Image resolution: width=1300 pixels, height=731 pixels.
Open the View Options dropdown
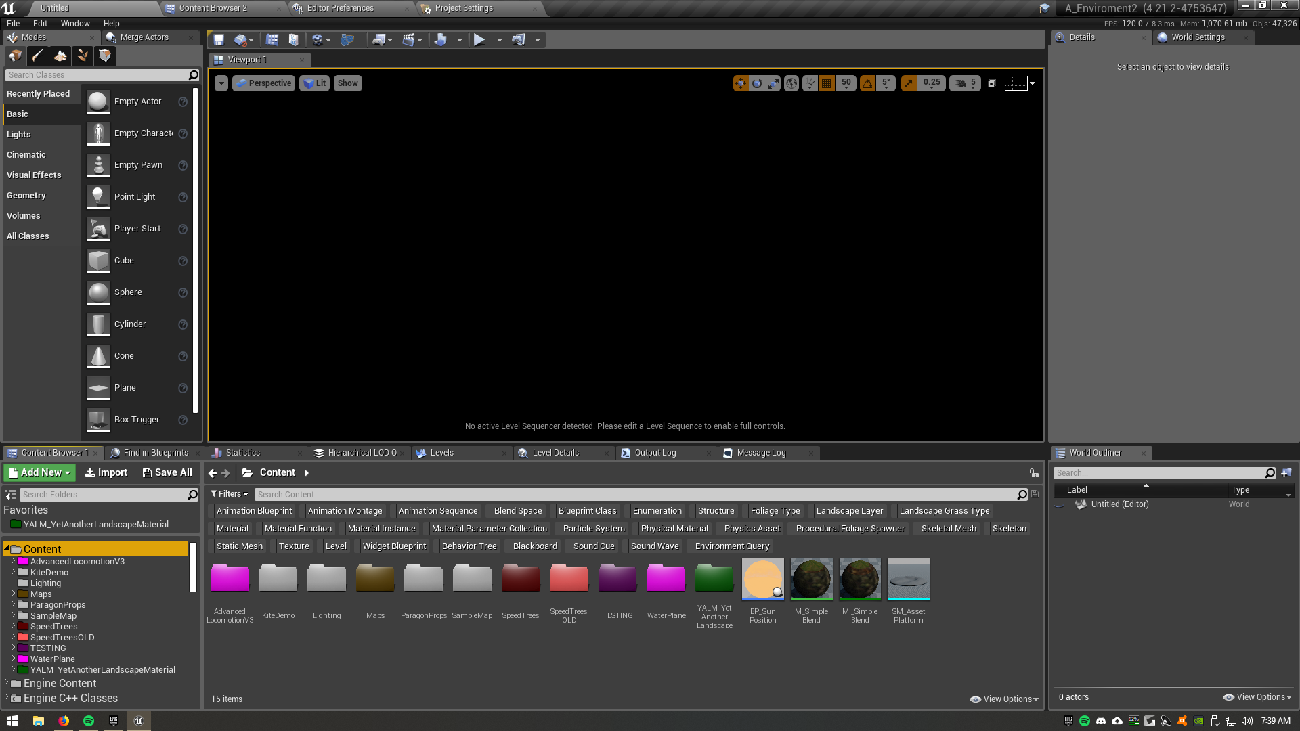[x=1004, y=699]
